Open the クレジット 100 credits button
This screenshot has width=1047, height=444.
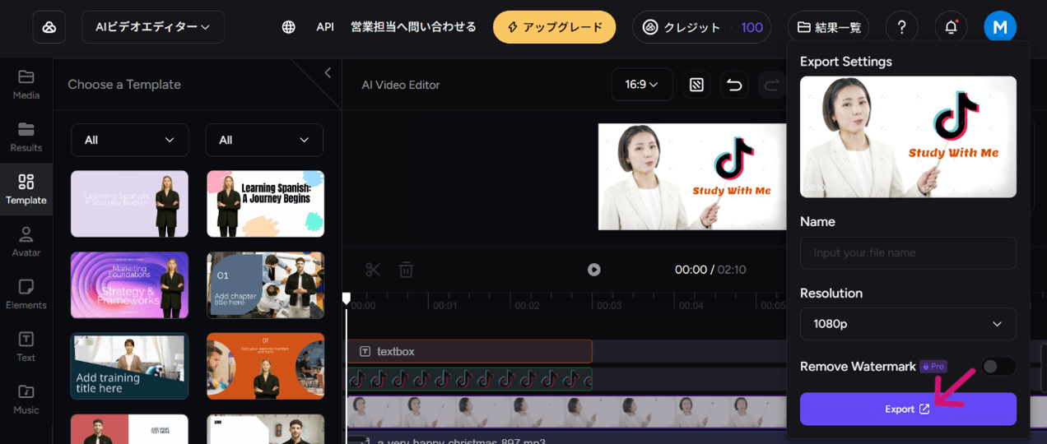click(x=701, y=27)
